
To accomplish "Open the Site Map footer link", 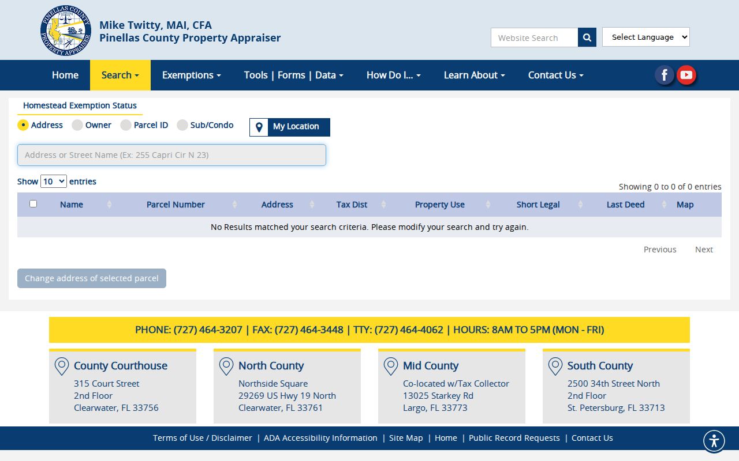I will pos(406,438).
